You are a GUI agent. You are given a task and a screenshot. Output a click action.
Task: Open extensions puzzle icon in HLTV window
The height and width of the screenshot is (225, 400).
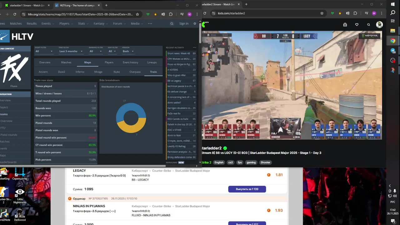[x=171, y=14]
